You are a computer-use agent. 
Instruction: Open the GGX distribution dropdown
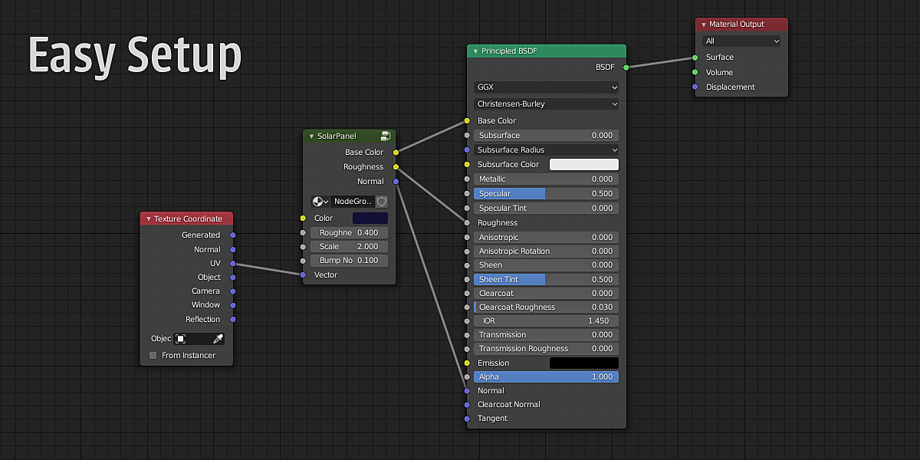pyautogui.click(x=546, y=87)
